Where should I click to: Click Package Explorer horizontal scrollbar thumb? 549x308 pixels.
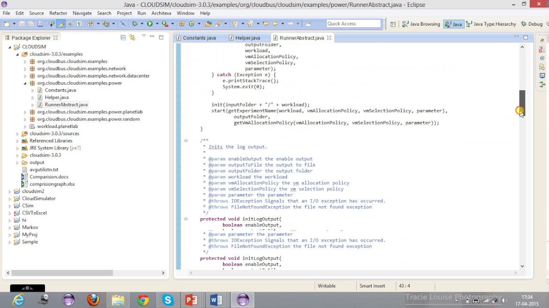tap(62, 273)
